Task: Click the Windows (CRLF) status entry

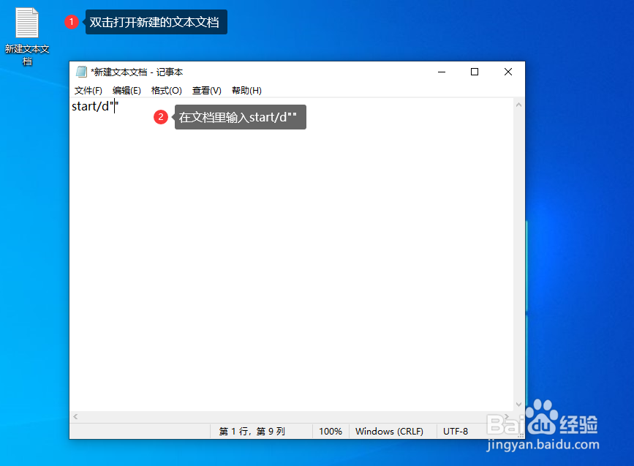Action: click(389, 432)
